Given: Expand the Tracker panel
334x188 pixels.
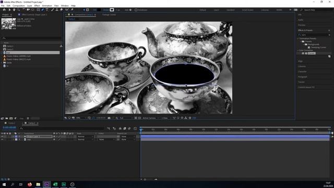Looking at the screenshot, I should [302, 82].
